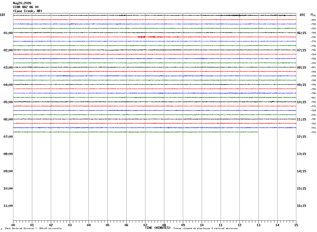Click the DC offset value -794
This screenshot has height=232, width=317.
(313, 24)
